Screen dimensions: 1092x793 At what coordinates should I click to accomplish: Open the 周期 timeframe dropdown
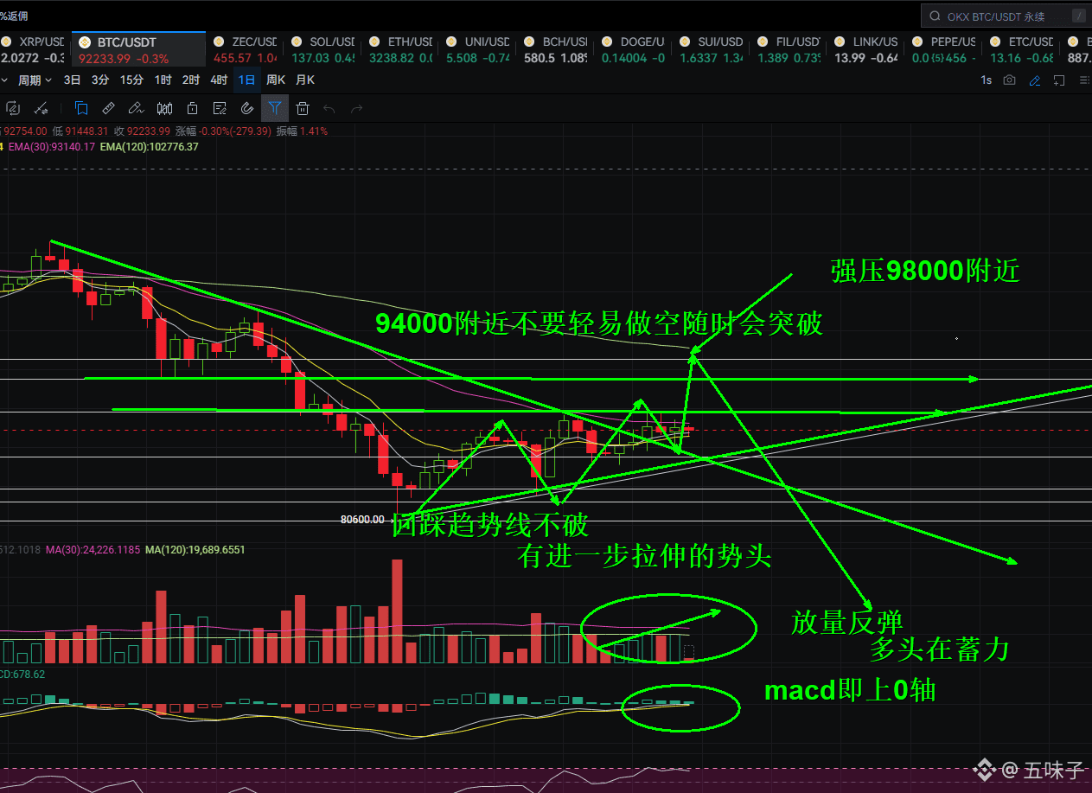pos(35,79)
